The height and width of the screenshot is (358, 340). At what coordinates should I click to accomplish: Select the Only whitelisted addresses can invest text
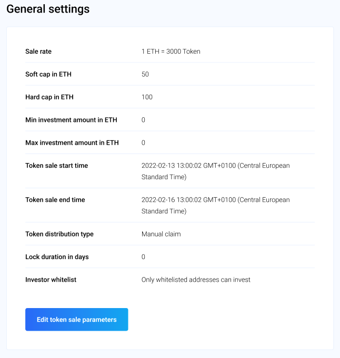[x=196, y=280]
